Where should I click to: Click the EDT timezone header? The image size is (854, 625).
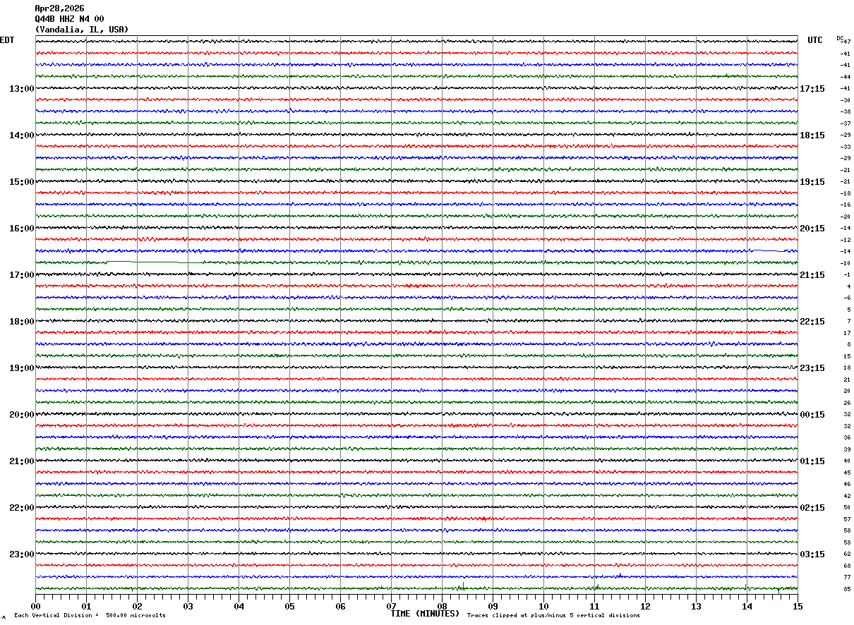[x=7, y=40]
